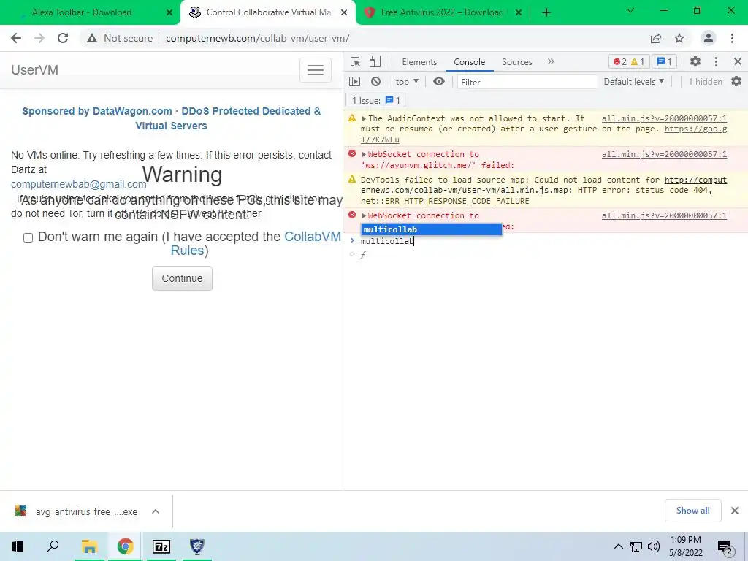Image resolution: width=748 pixels, height=561 pixels.
Task: Click the address bar URL
Action: tap(258, 38)
